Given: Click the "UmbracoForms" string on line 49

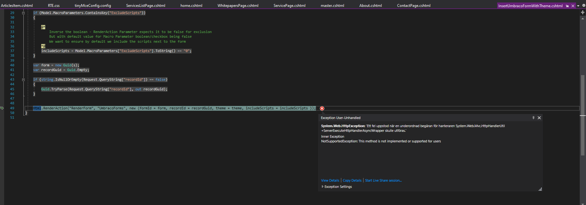Looking at the screenshot, I should click(x=111, y=108).
